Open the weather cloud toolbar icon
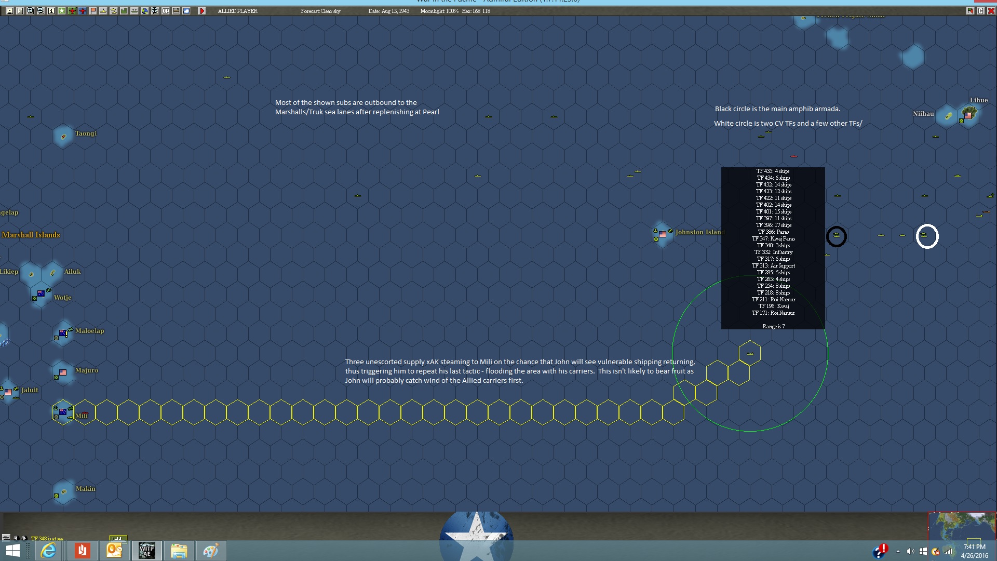 tap(186, 10)
